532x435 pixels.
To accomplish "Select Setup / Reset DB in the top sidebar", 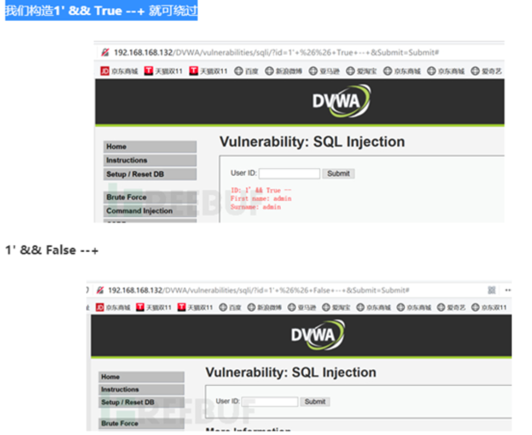I will click(x=150, y=174).
